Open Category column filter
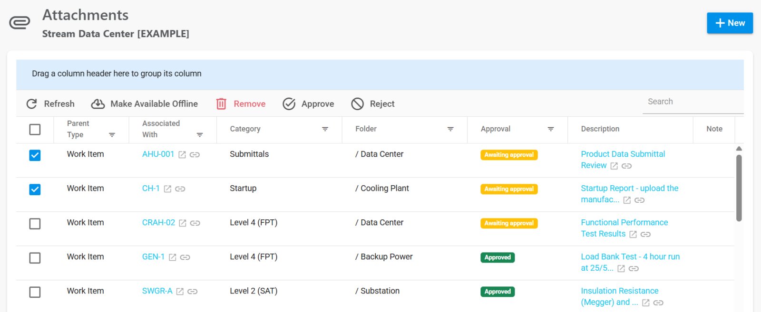The image size is (761, 312). [325, 129]
